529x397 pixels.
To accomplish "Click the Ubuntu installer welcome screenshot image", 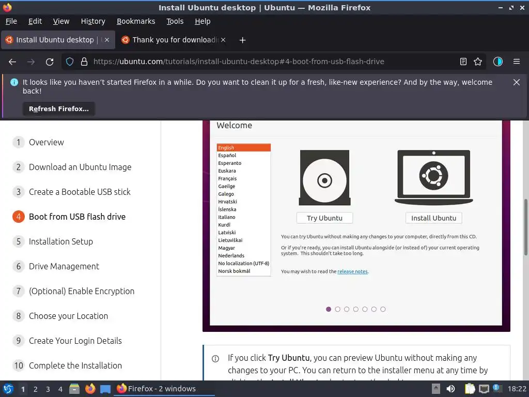I will tap(356, 226).
